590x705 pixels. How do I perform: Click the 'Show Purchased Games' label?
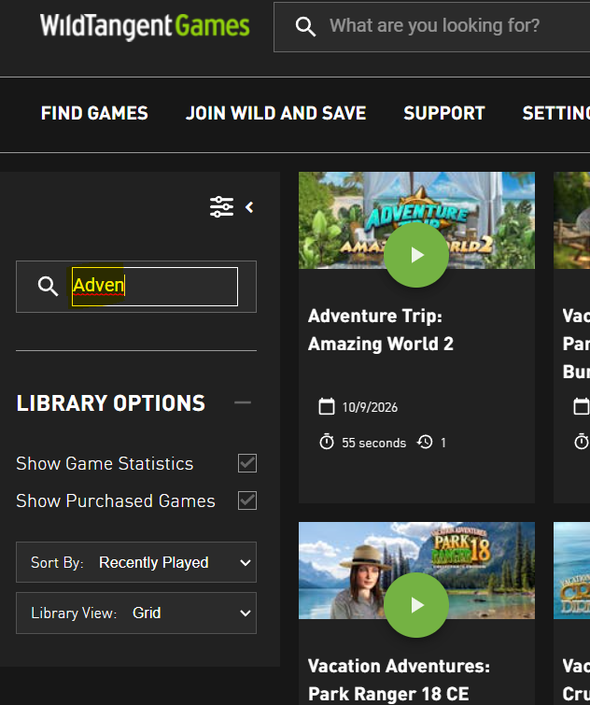pyautogui.click(x=116, y=501)
